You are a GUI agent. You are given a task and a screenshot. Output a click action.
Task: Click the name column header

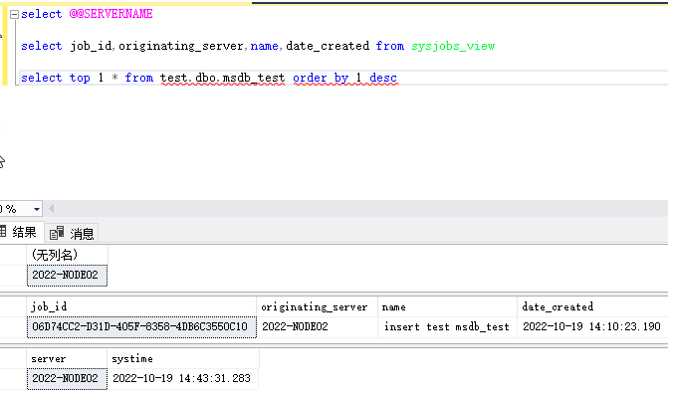pos(447,307)
